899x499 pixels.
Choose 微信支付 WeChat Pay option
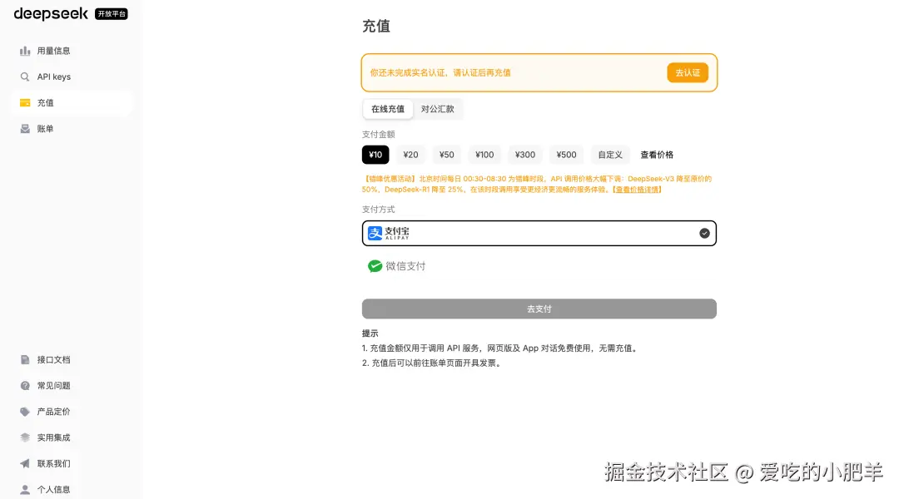[399, 265]
